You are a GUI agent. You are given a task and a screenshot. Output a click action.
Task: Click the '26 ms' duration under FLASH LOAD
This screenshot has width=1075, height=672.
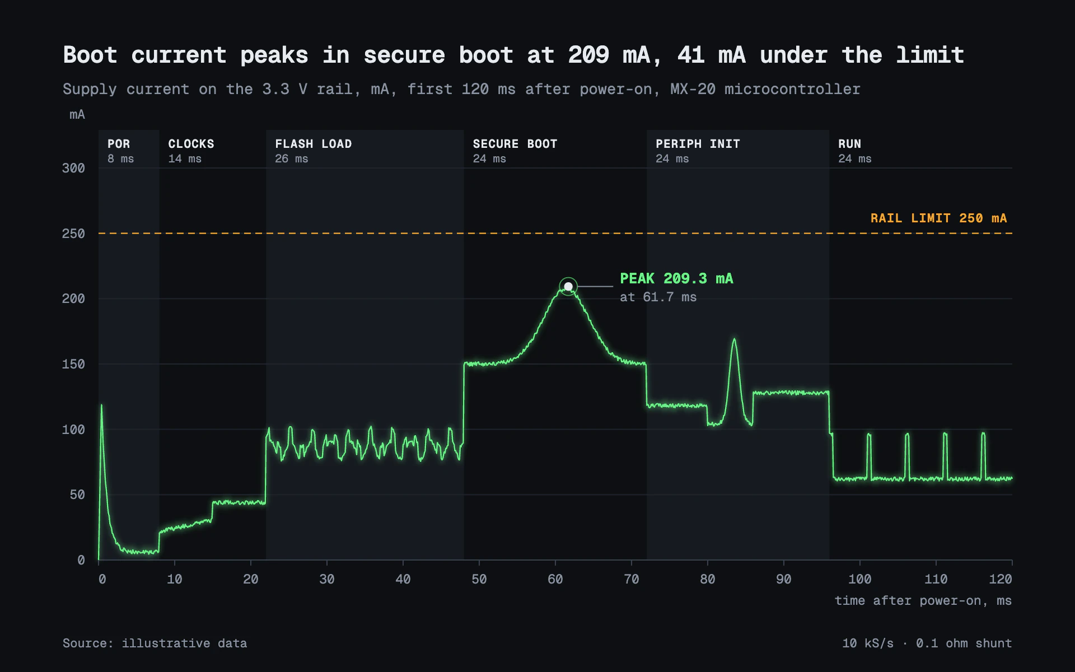click(291, 158)
